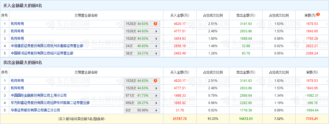This screenshot has height=124, width=329.
Task: Open 东方财富证券拉萨东环路第二证券营业部 link
Action: click(x=50, y=103)
